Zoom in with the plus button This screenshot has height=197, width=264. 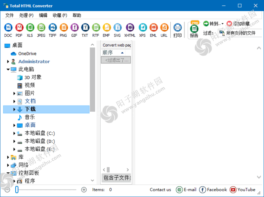(84, 190)
